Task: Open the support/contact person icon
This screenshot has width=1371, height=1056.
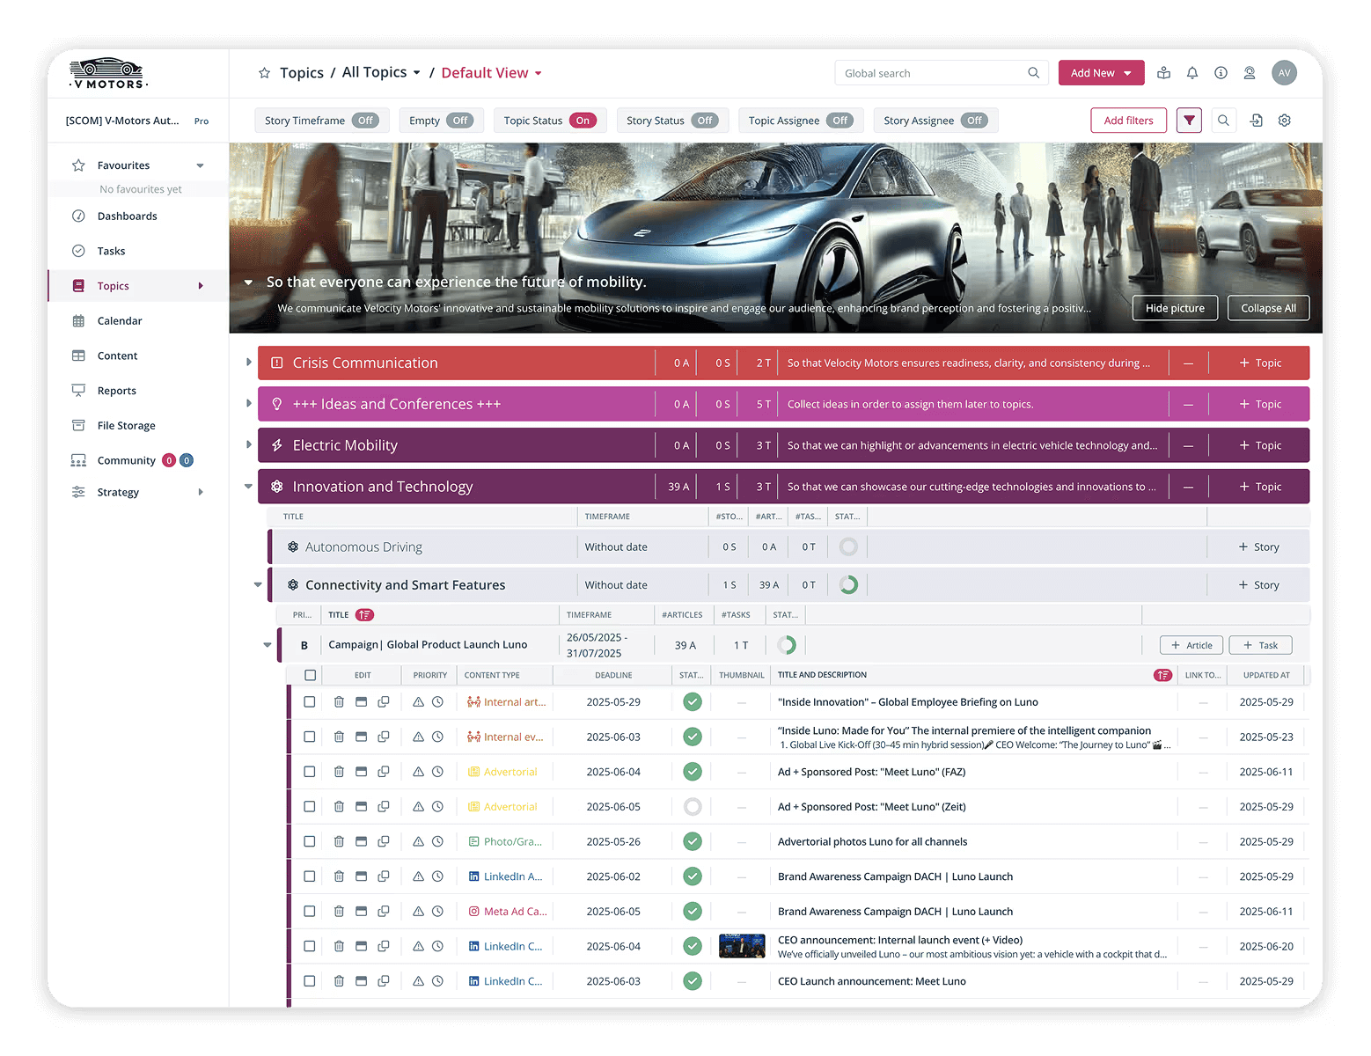Action: tap(1249, 73)
